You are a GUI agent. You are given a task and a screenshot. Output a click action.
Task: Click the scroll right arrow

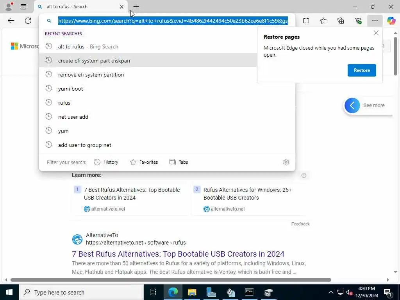pos(388,280)
